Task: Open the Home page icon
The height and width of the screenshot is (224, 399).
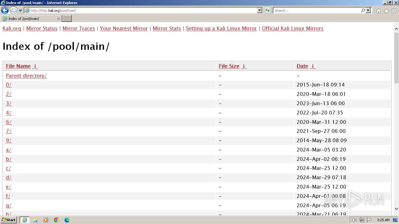Action: click(378, 11)
